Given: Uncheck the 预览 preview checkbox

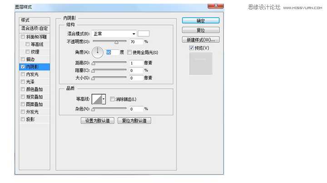Looking at the screenshot, I should click(191, 48).
